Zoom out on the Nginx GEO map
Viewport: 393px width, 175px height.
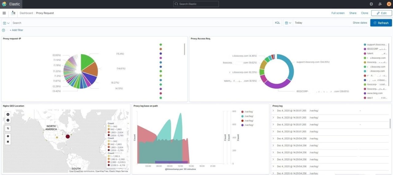[8, 120]
